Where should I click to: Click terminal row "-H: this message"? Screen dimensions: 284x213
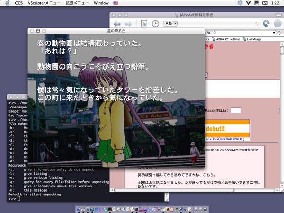click(x=27, y=190)
